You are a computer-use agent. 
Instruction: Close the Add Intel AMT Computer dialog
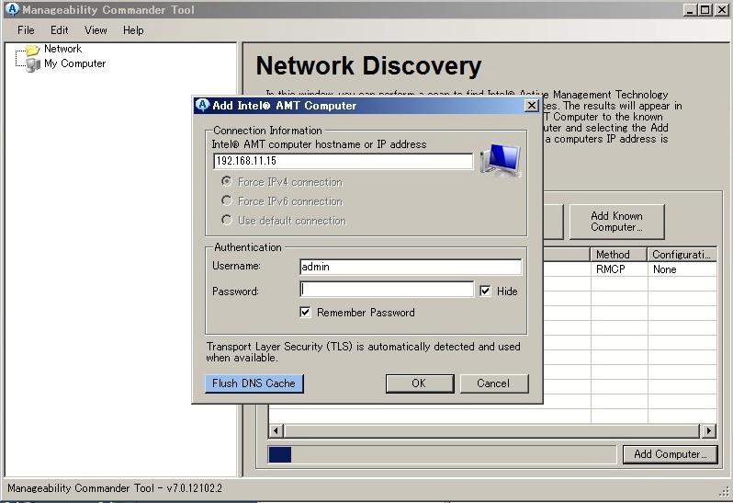tap(532, 105)
